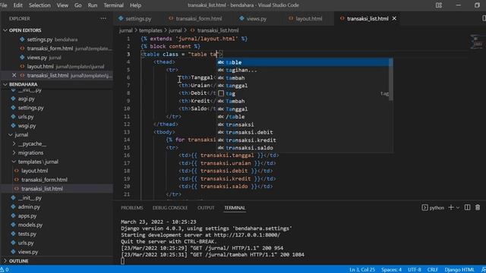486x273 pixels.
Task: Select the Terminal panel tab
Action: coord(235,208)
